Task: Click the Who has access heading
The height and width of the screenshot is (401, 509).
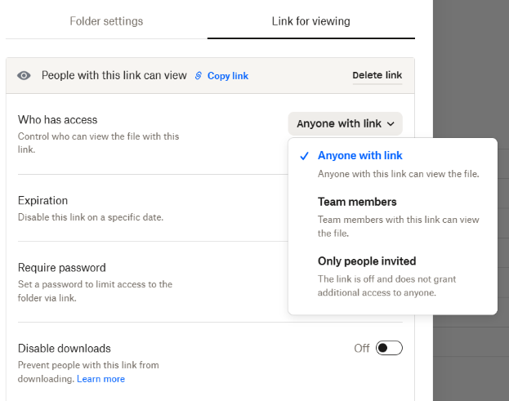Action: 53,119
